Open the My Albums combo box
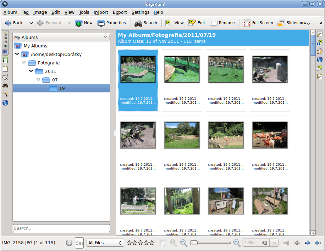This screenshot has height=251, width=325. pos(61,37)
